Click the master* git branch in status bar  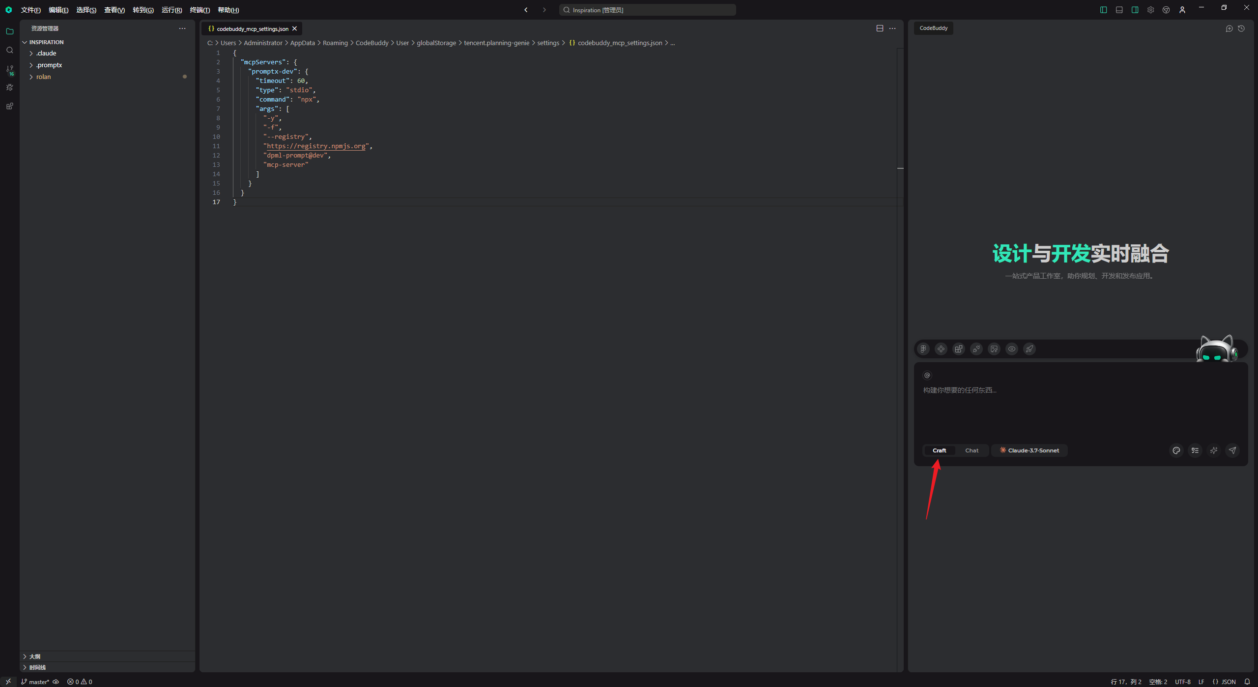click(x=35, y=682)
